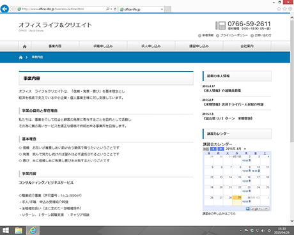Screen dimensions: 294x235
Task: Click the calendar Today button
Action: point(206,149)
